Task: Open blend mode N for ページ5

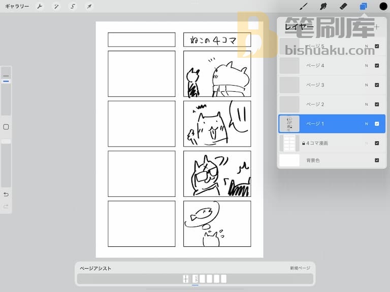Action: [x=366, y=46]
